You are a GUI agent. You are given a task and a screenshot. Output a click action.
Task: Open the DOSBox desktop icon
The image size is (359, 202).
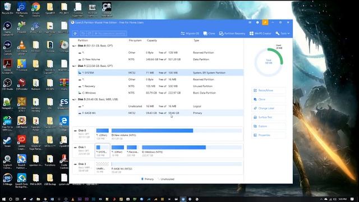pyautogui.click(x=21, y=104)
